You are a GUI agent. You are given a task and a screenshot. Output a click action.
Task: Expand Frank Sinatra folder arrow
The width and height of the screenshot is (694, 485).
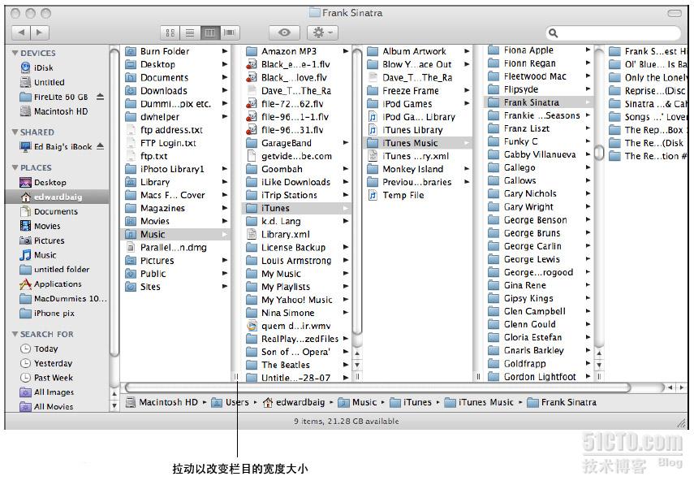click(588, 102)
